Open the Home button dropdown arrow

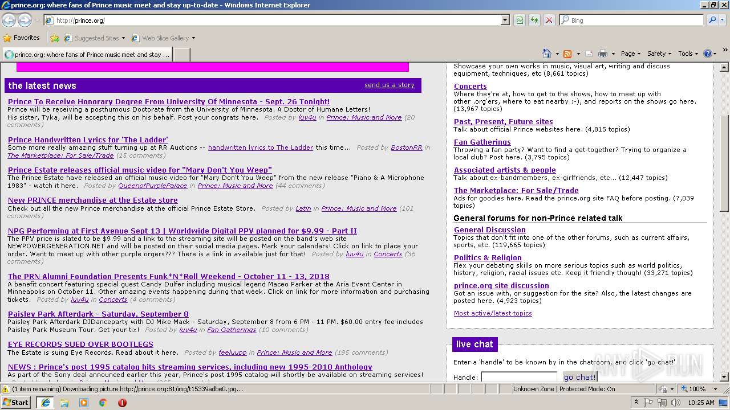(x=557, y=54)
